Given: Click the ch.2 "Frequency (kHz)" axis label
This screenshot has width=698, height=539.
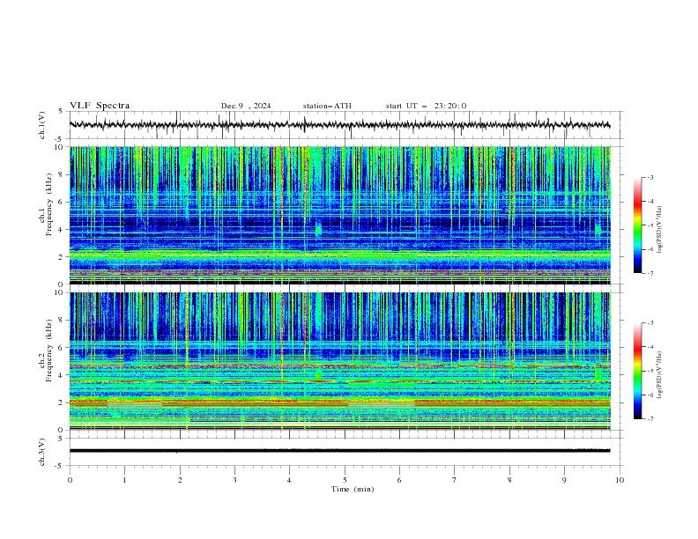Looking at the screenshot, I should coord(49,351).
